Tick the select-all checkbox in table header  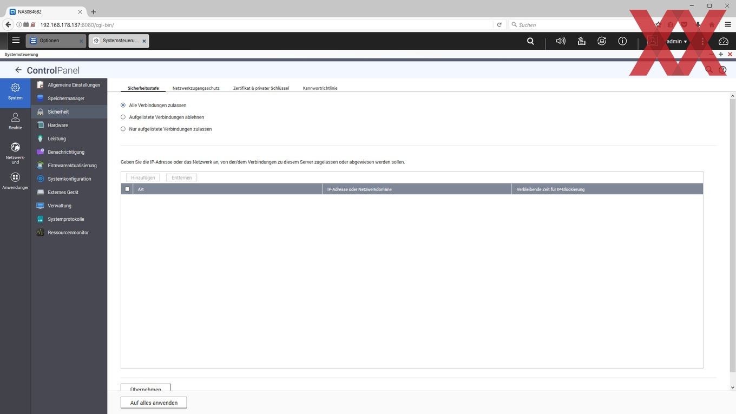[x=127, y=189]
